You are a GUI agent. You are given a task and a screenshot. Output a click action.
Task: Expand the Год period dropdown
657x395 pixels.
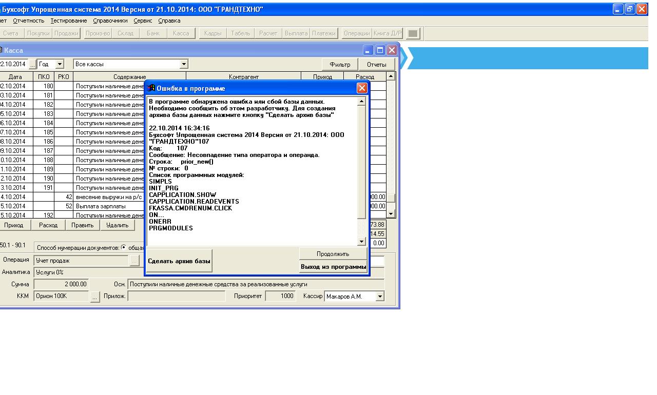click(x=60, y=64)
